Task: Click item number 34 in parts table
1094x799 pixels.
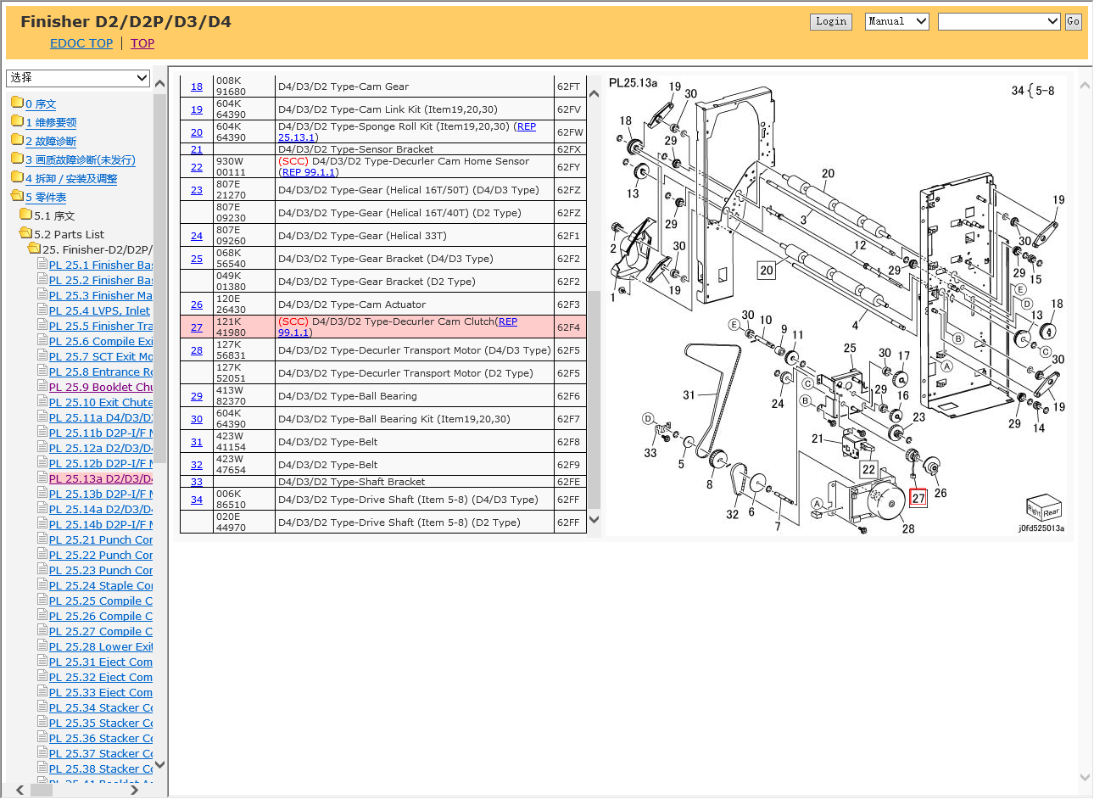Action: [197, 500]
